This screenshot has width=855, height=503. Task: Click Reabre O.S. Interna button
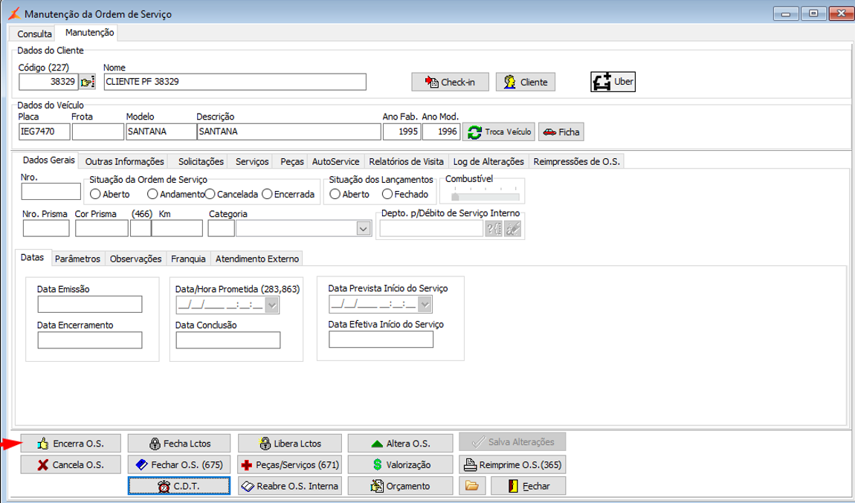pos(290,486)
